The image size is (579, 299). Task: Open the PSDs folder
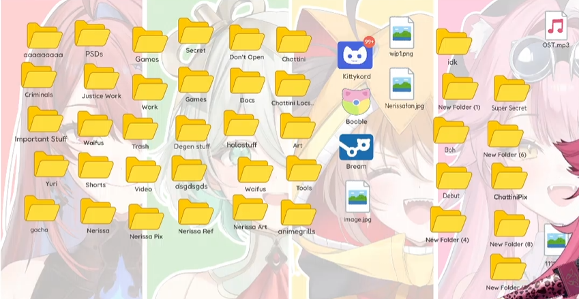pyautogui.click(x=92, y=33)
